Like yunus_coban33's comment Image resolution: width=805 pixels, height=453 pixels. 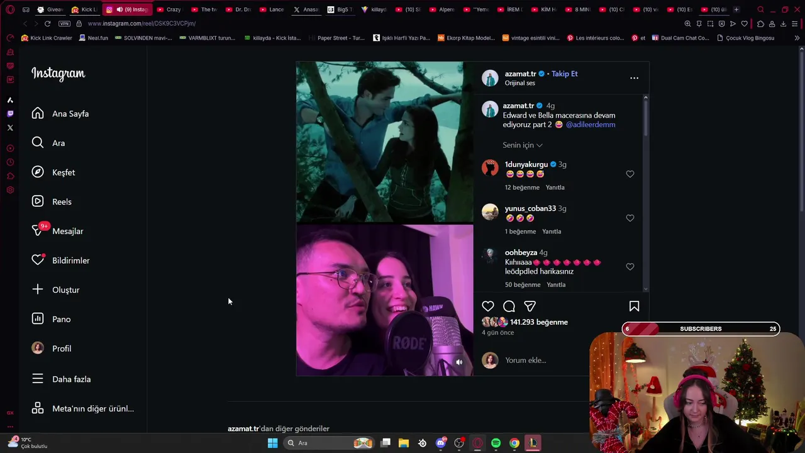[x=630, y=218]
